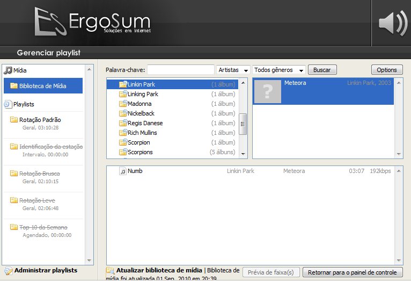
Task: Click the Top 10 da Semana folder icon
Action: (x=14, y=227)
